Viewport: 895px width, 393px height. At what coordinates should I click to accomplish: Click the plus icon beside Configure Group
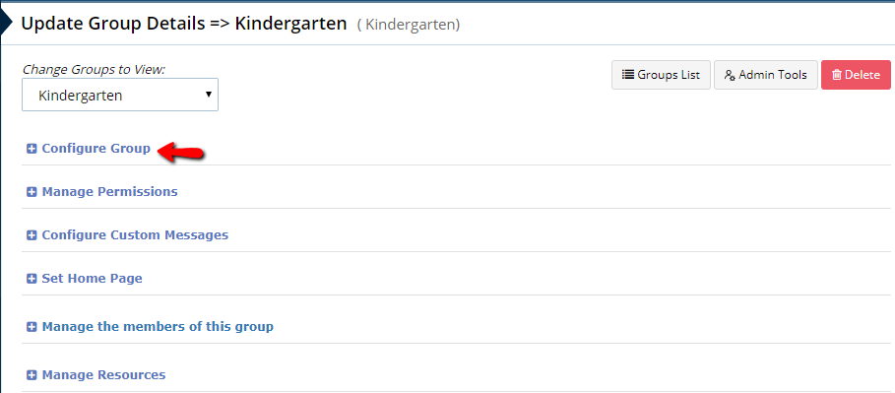tap(32, 149)
